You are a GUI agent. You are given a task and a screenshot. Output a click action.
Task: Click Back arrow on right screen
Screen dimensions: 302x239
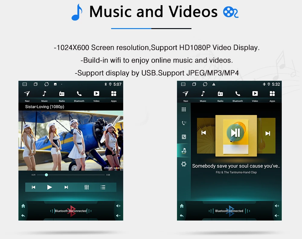click(x=182, y=216)
